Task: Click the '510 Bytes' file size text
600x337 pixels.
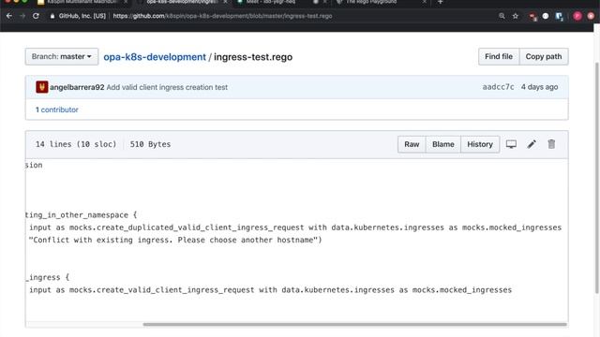Action: (150, 144)
